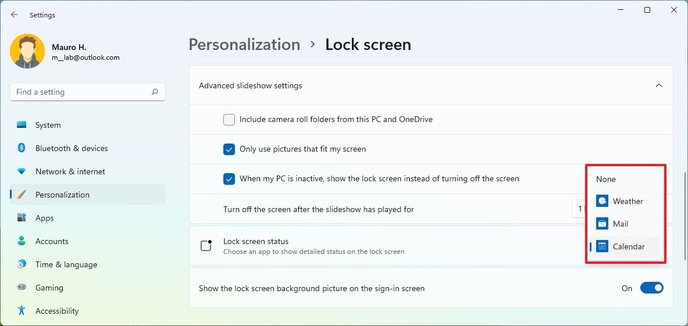Open the slideshow screen turn-off duration dropdown
Screen dimensions: 688x326
coord(579,209)
